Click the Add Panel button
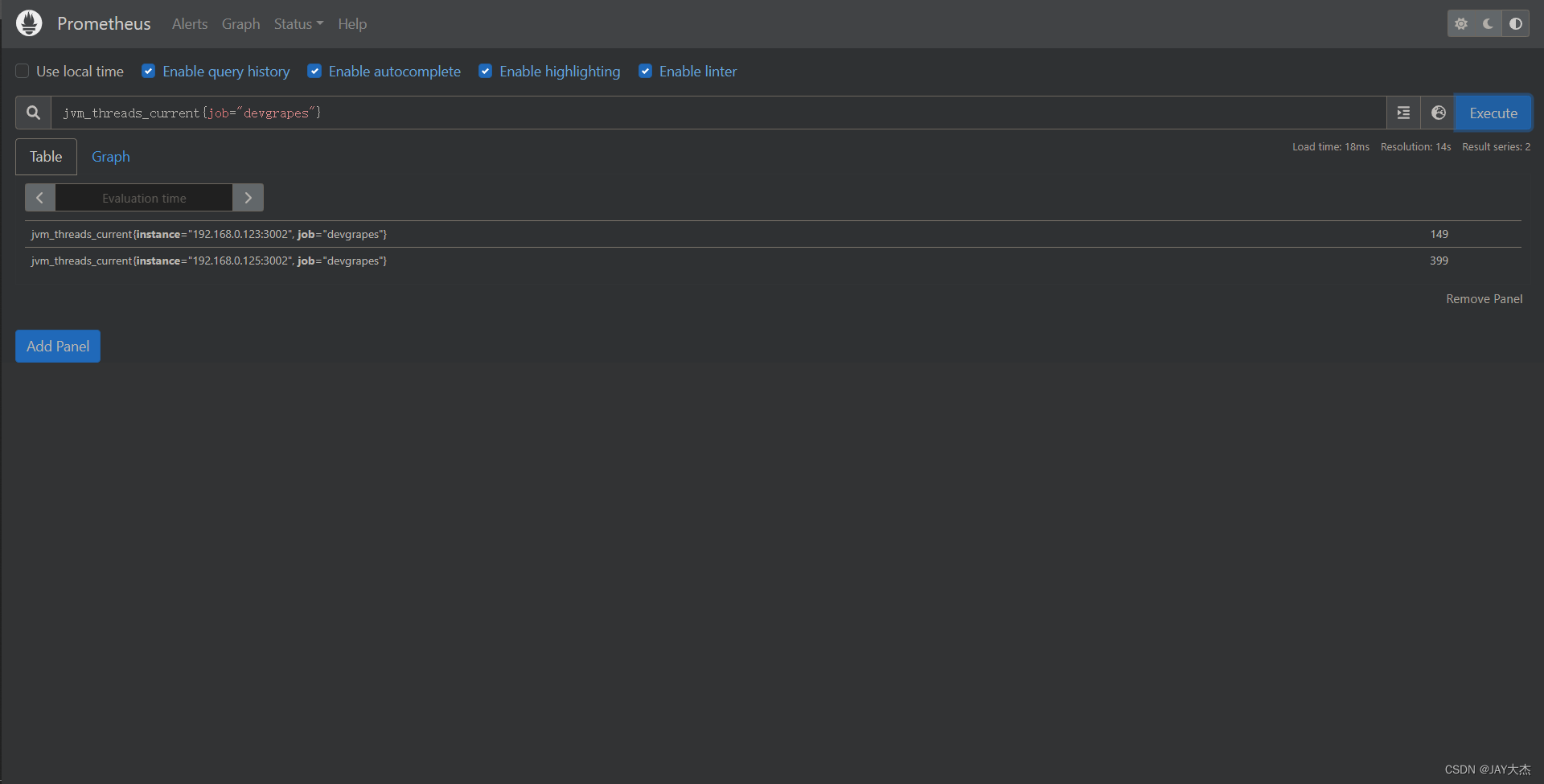This screenshot has height=784, width=1544. [58, 346]
